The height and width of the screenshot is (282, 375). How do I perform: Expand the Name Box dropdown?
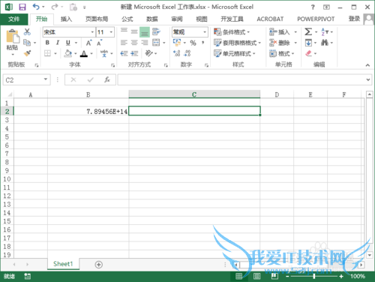46,79
